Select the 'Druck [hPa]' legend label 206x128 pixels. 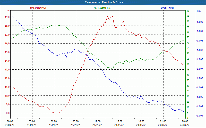[x=167, y=8]
